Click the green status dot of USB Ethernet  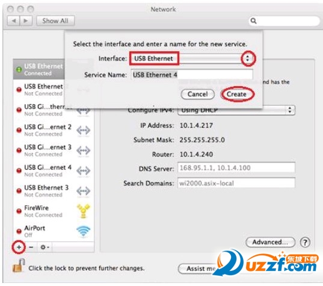19,69
